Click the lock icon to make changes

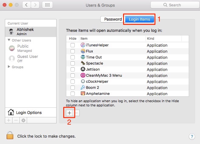point(10,135)
